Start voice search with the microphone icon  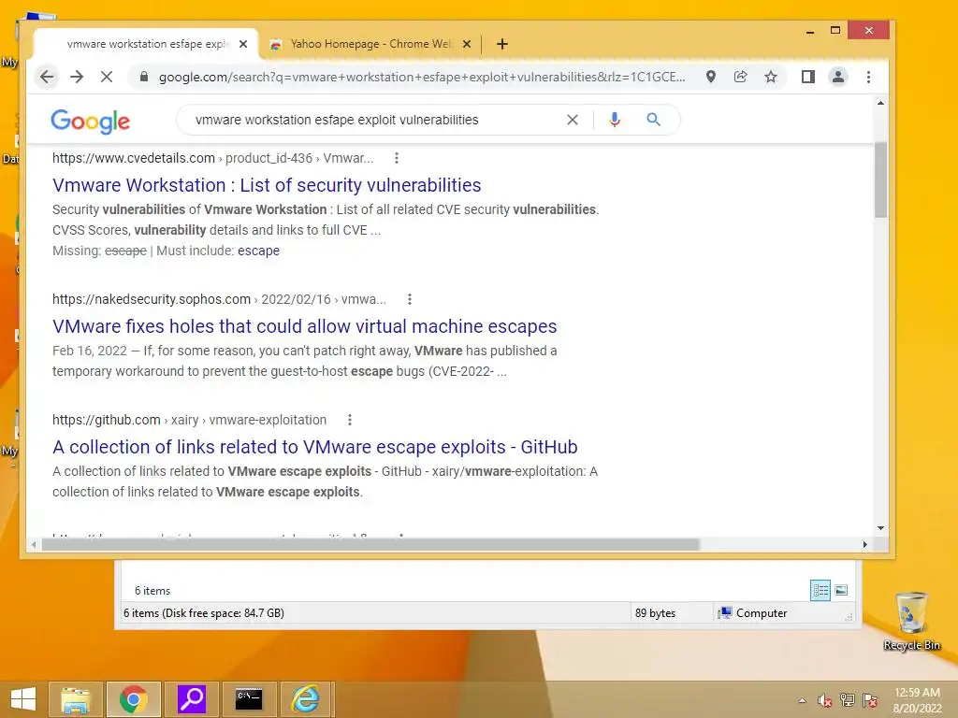(x=615, y=120)
